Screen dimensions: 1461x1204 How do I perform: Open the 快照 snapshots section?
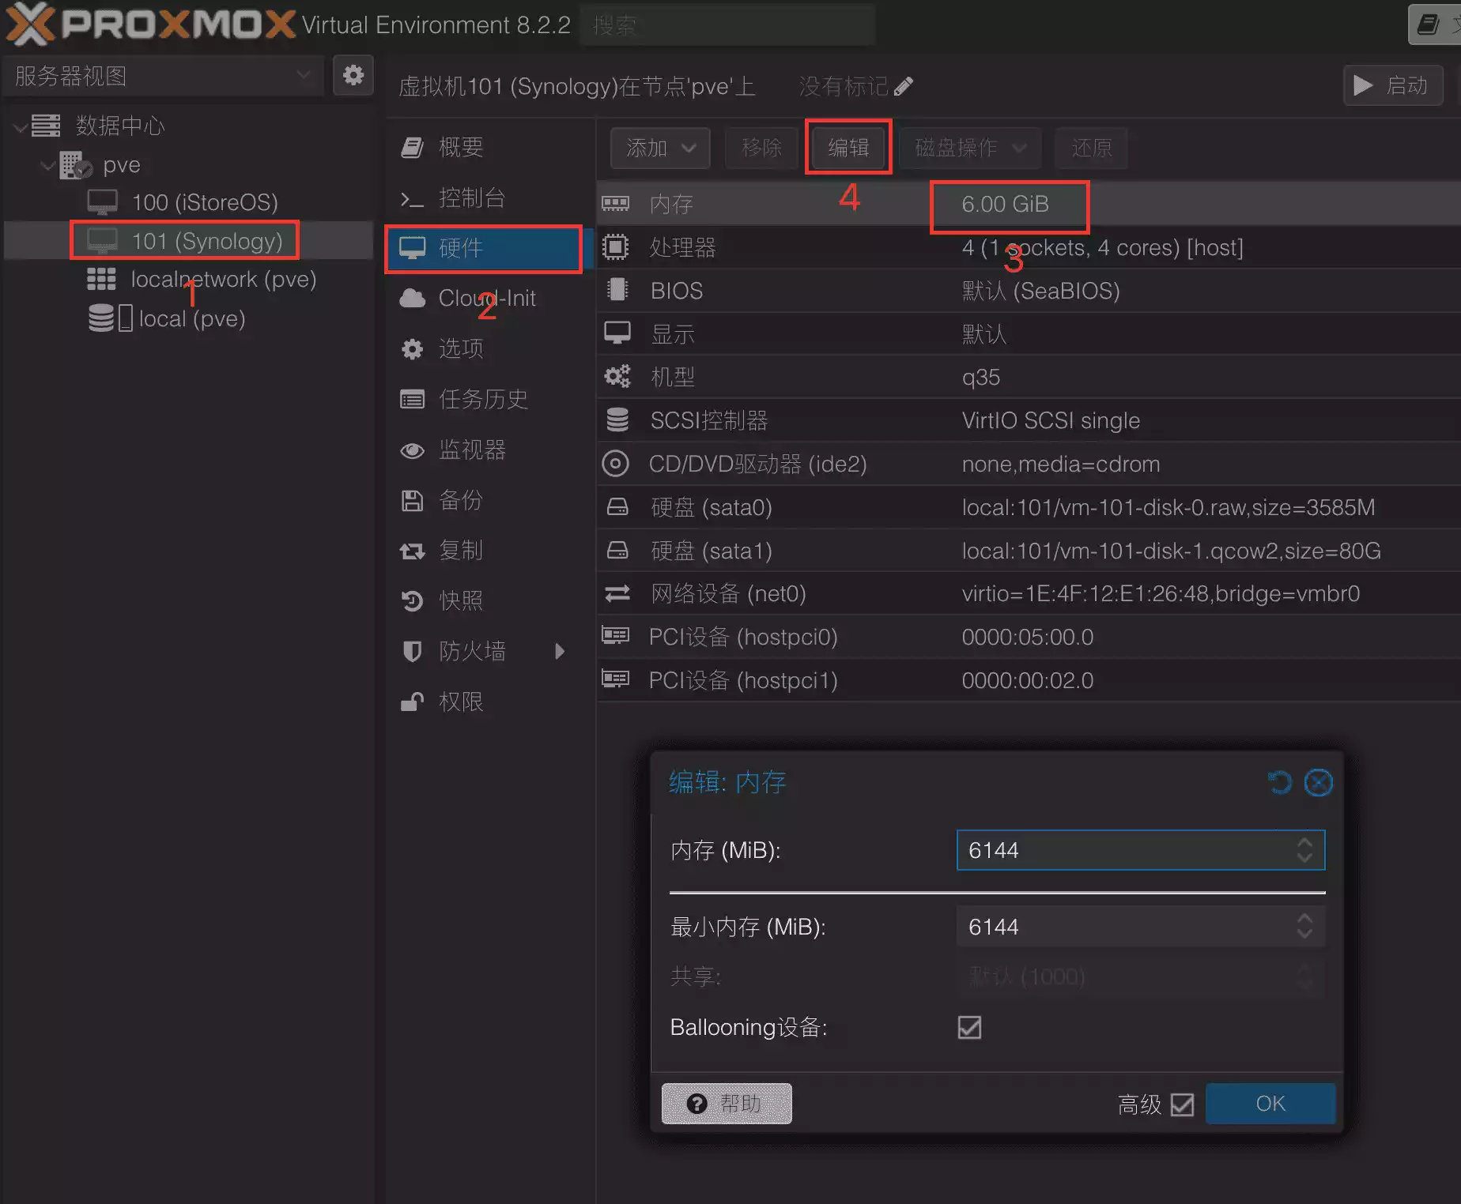[460, 600]
